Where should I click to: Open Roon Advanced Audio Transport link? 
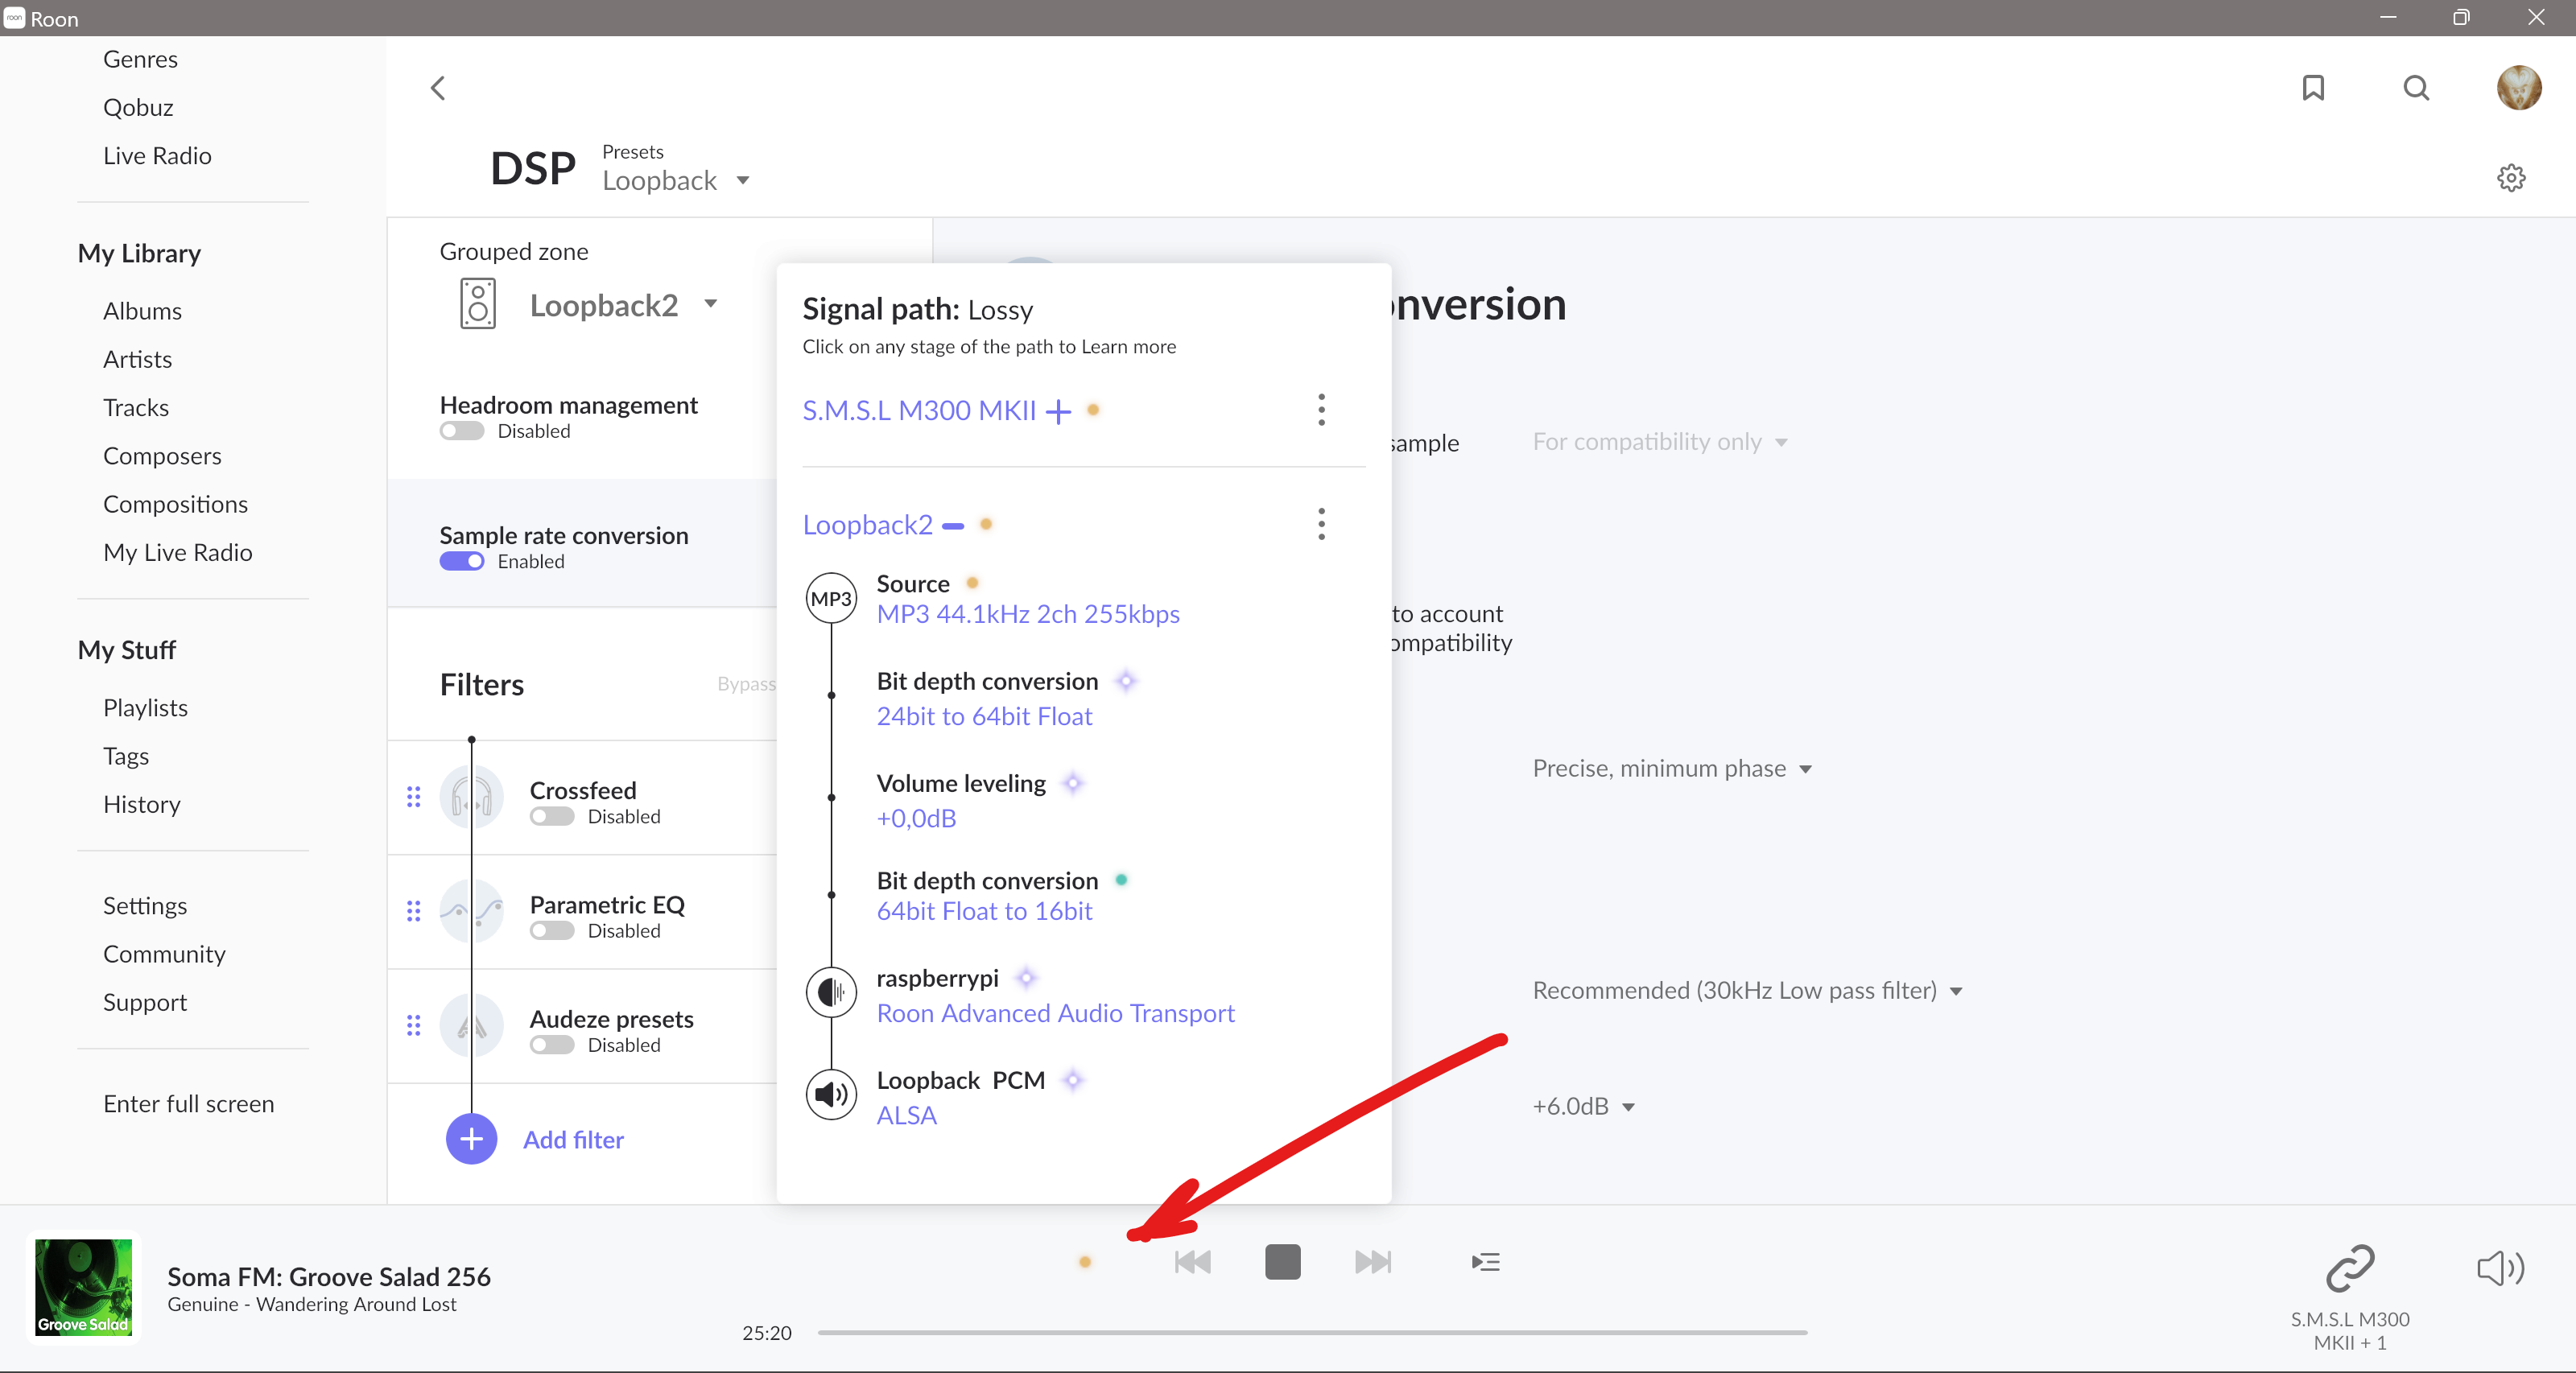(1055, 1014)
